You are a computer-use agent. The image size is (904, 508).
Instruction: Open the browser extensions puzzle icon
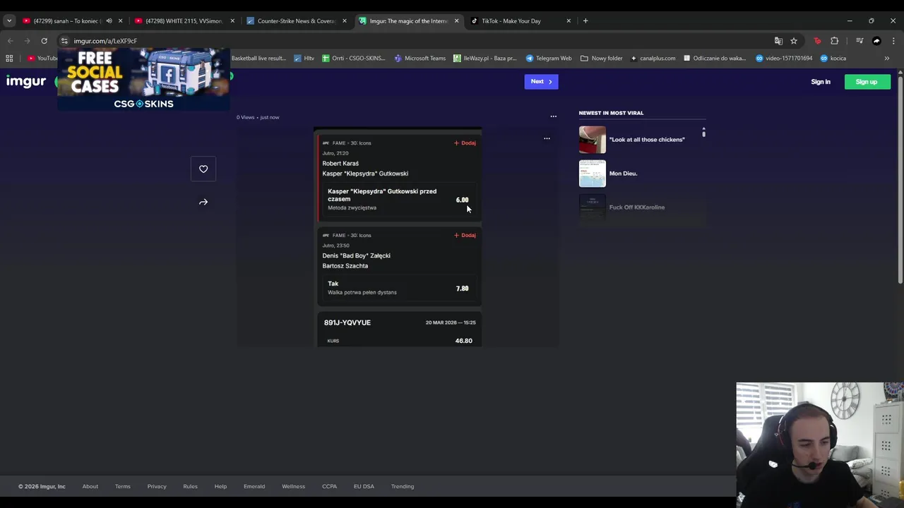pyautogui.click(x=834, y=41)
